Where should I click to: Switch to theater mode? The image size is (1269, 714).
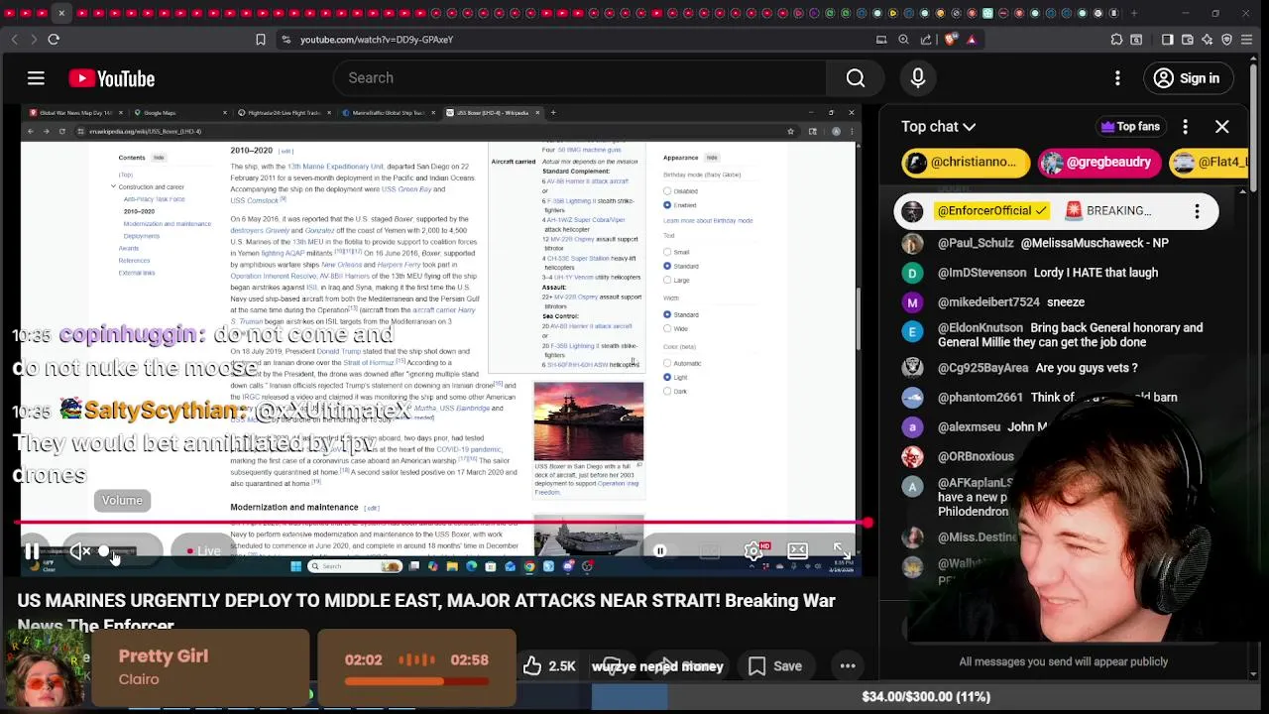point(797,551)
